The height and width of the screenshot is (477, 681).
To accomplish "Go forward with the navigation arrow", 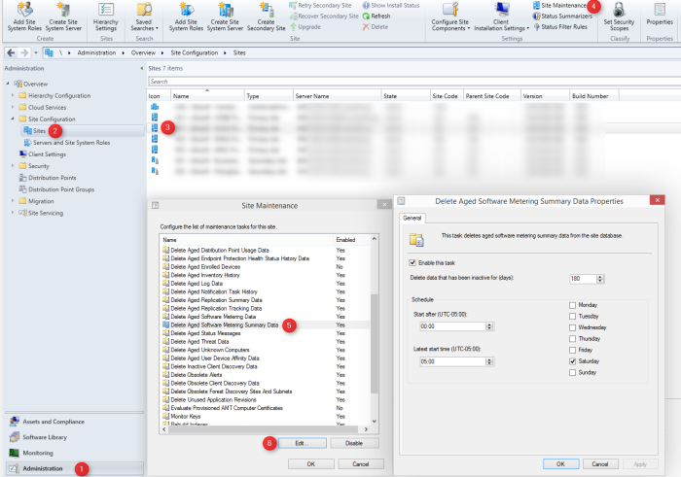I will pos(24,52).
